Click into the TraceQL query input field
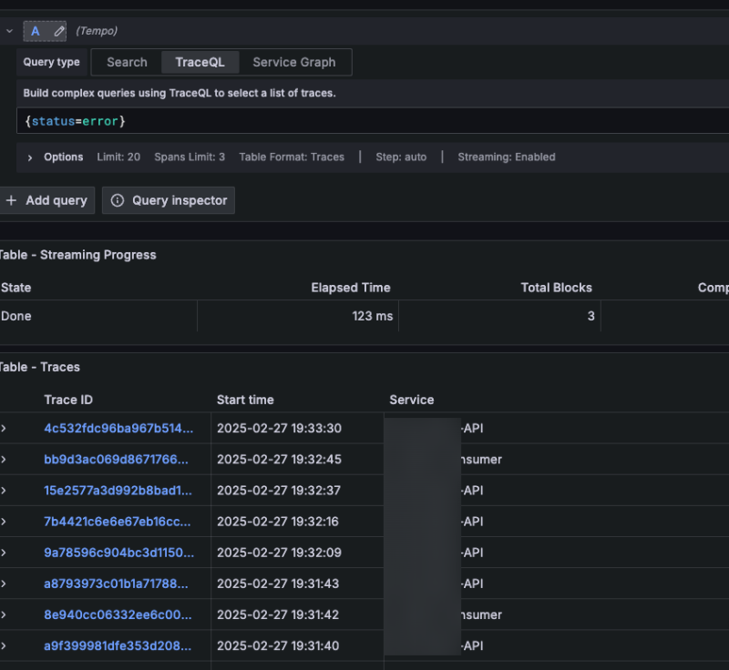 (364, 121)
